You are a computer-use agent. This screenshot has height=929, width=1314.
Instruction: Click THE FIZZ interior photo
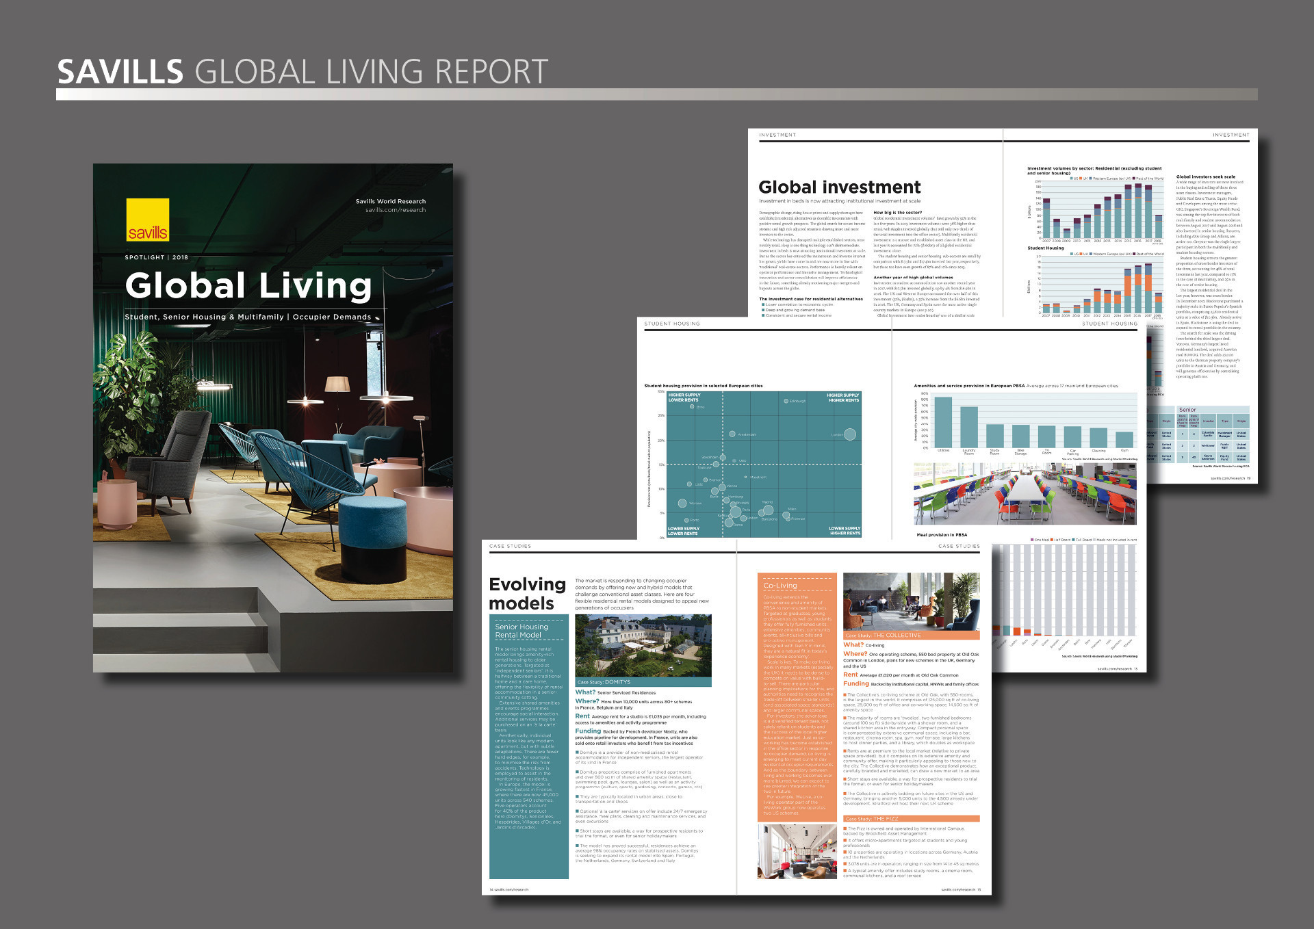797,851
